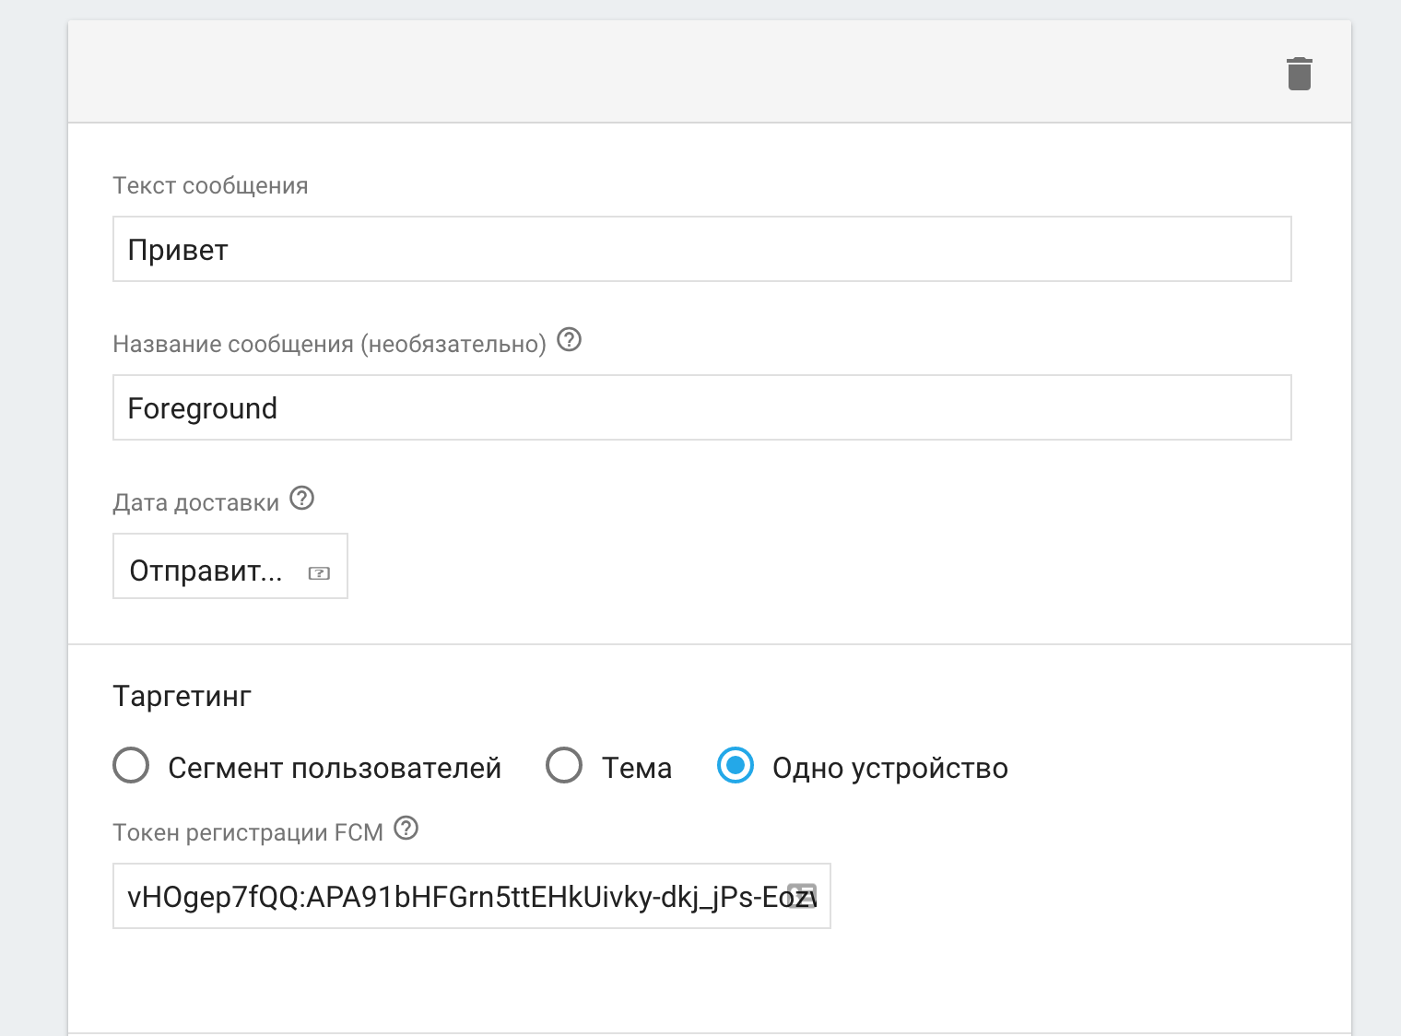
Task: Click the gray header bar of the message card
Action: point(645,73)
